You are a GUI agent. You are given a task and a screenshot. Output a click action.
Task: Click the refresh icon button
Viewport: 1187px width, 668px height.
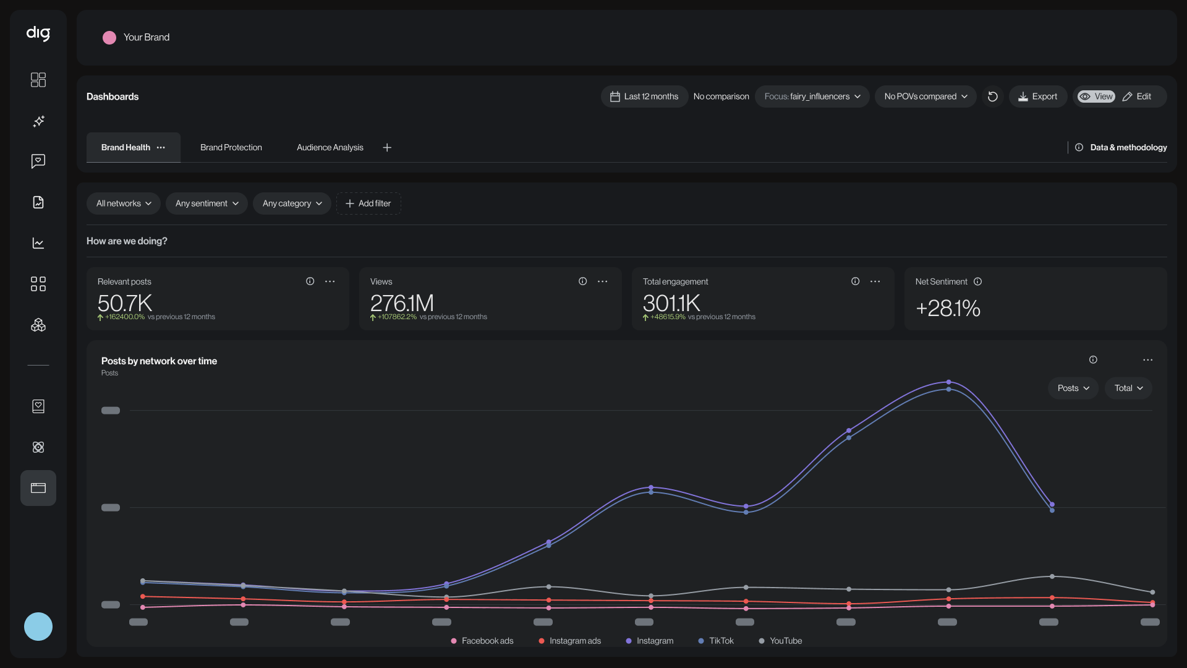993,96
